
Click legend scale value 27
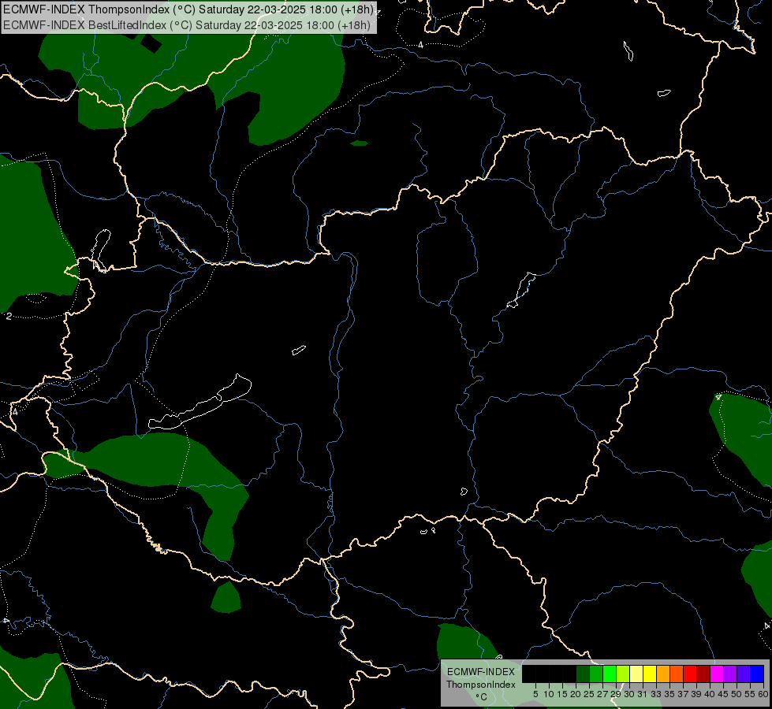tap(602, 694)
